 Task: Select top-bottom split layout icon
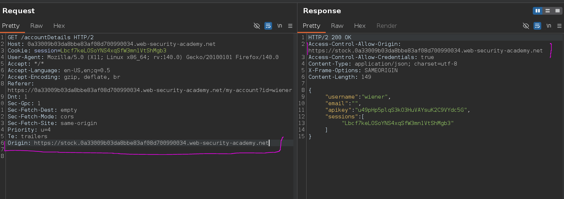pos(547,11)
